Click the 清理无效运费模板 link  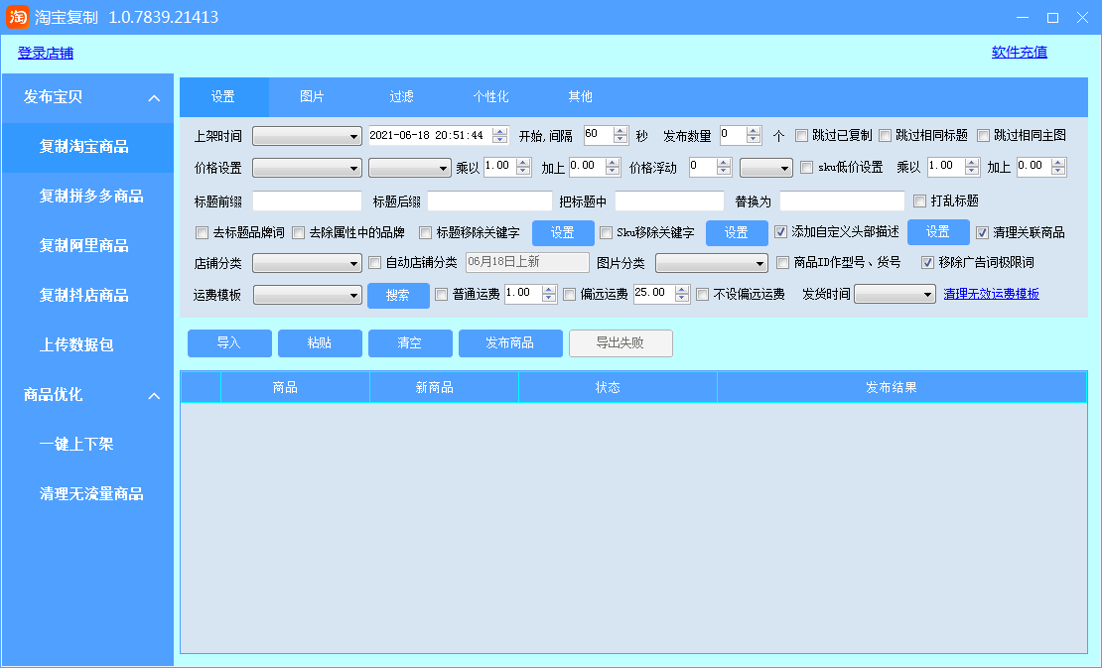(991, 295)
